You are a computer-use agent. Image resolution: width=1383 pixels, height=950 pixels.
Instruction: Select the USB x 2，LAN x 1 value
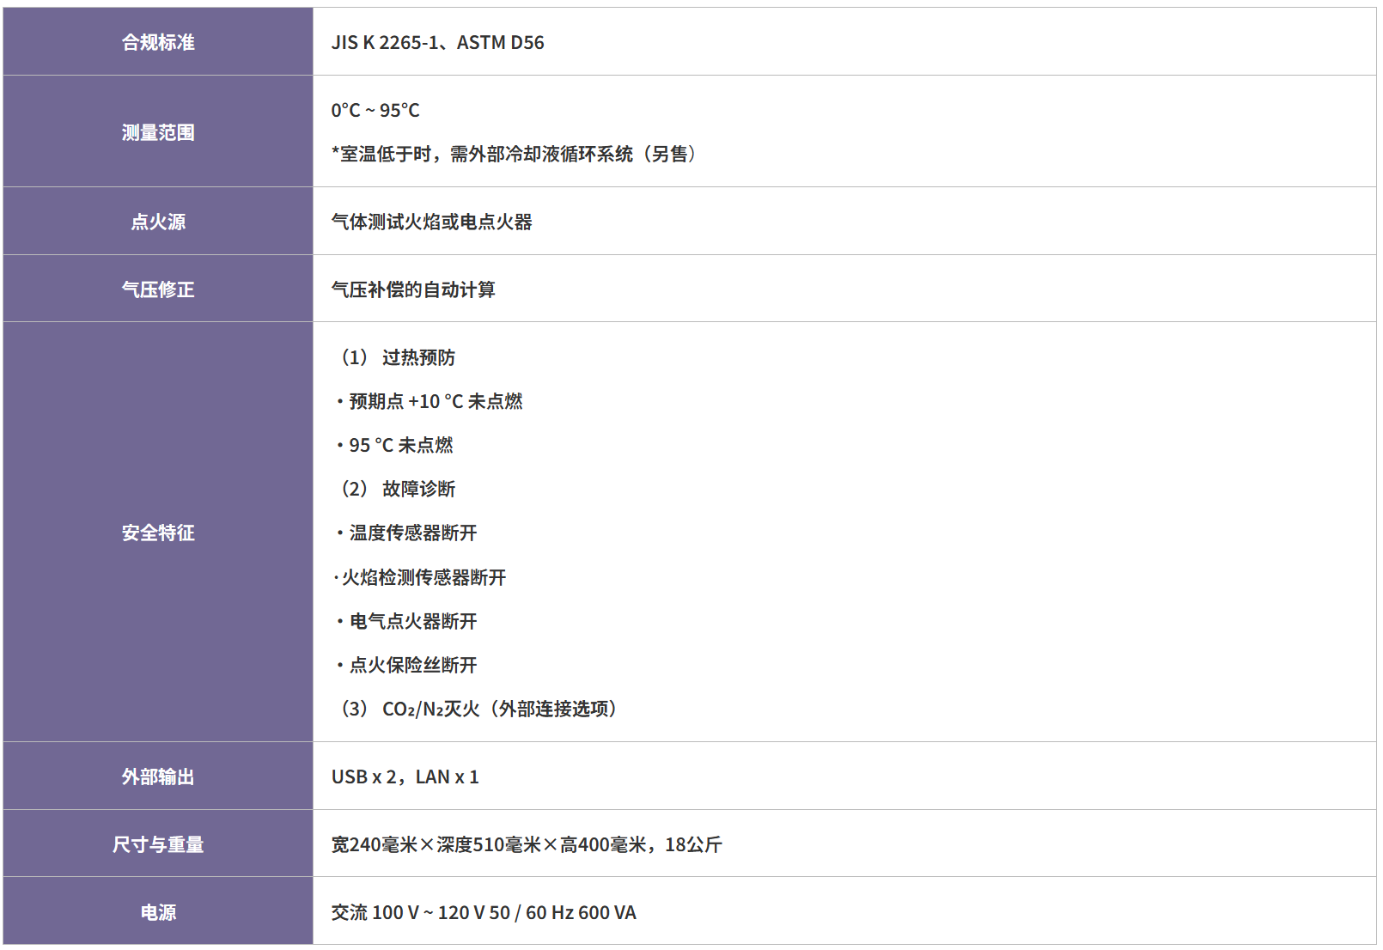coord(405,776)
